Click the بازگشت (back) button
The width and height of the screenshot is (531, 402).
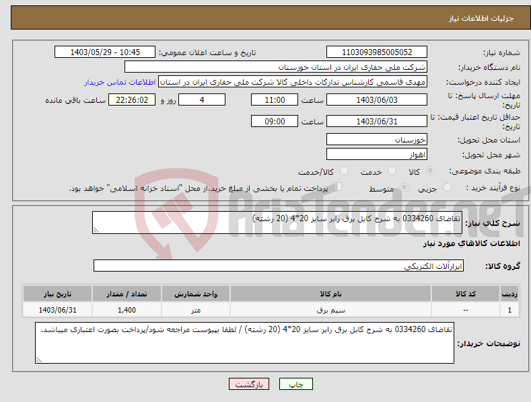point(249,384)
